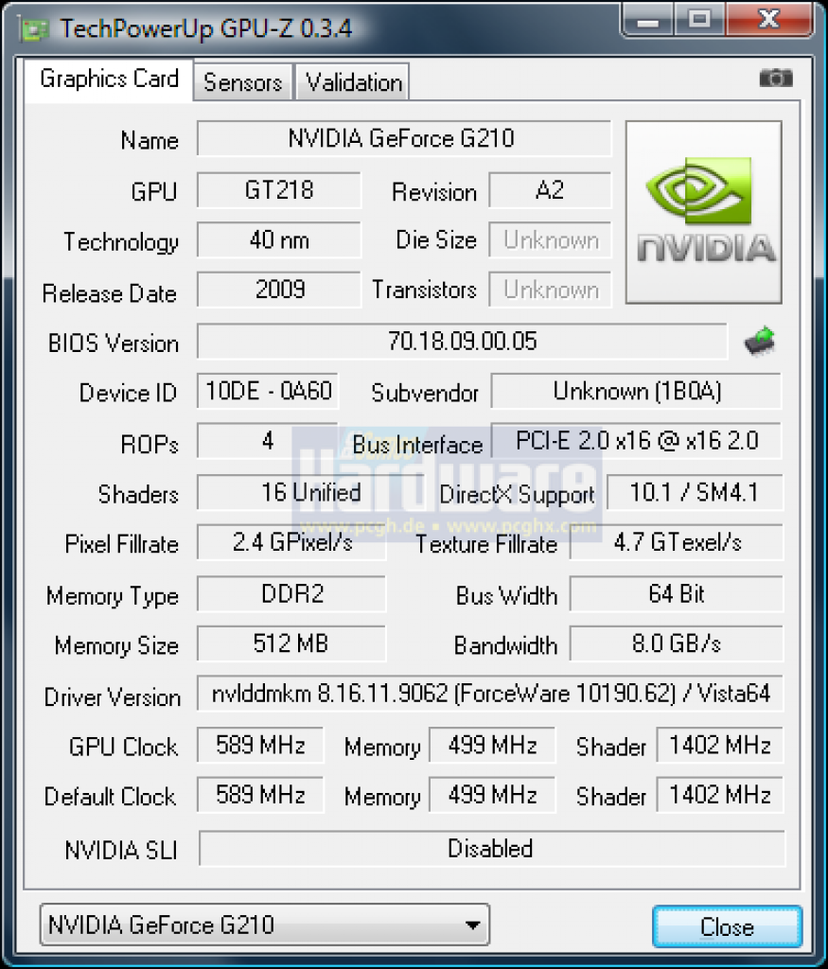The image size is (828, 969).
Task: Click GPU Clock row Memory 499 MHz
Action: click(x=492, y=745)
